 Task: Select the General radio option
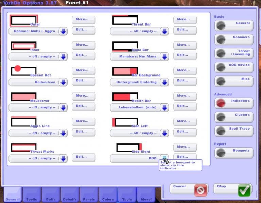click(234, 26)
